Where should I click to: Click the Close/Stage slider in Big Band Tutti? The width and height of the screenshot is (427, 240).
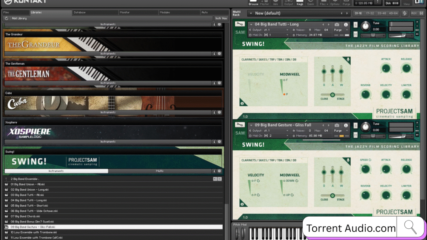[332, 95]
